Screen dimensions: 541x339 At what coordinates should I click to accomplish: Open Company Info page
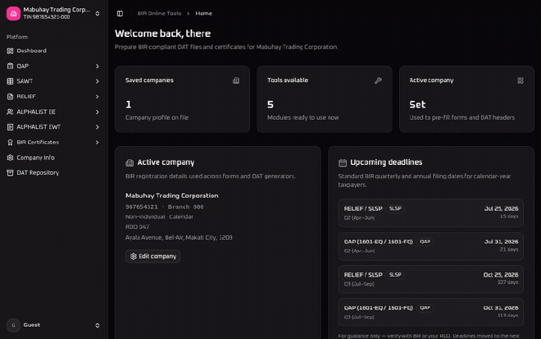tap(52, 158)
